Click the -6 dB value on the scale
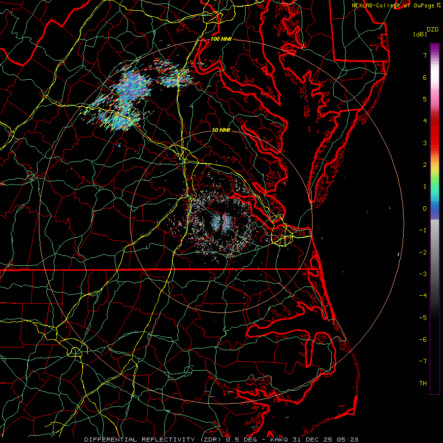Viewport: 443px width, 443px height. [x=423, y=340]
